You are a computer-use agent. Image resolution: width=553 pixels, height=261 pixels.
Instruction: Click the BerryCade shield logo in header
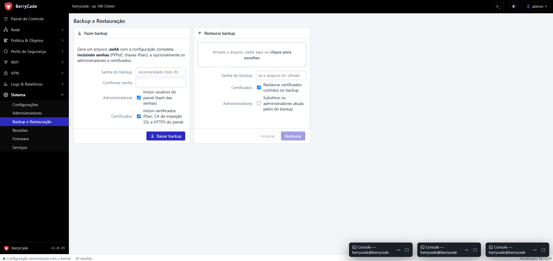click(x=8, y=6)
